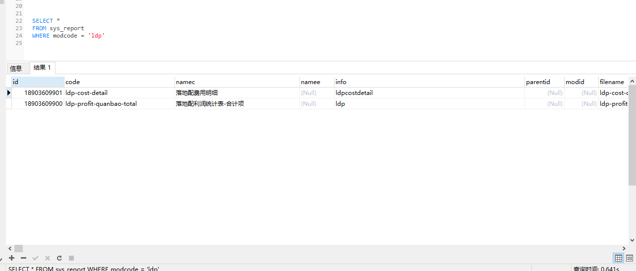This screenshot has width=636, height=271.
Task: Select the namec column header
Action: pos(237,82)
